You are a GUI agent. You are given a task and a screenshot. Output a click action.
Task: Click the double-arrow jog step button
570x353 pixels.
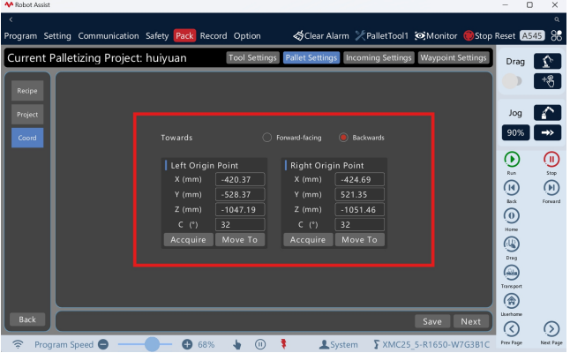547,132
